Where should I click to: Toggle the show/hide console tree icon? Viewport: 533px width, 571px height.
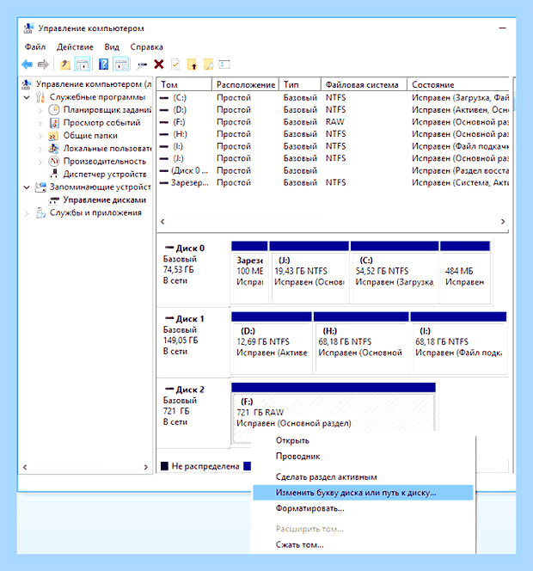(83, 64)
